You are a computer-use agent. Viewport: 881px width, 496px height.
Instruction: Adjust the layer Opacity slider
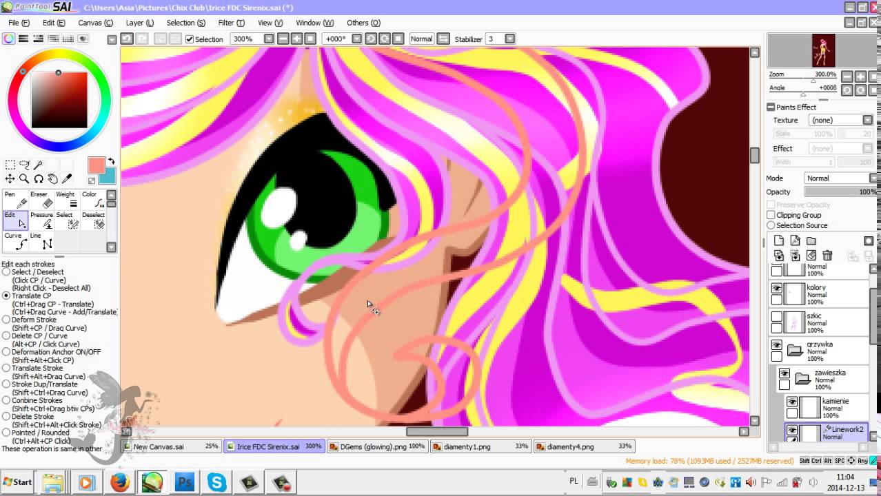[x=840, y=192]
